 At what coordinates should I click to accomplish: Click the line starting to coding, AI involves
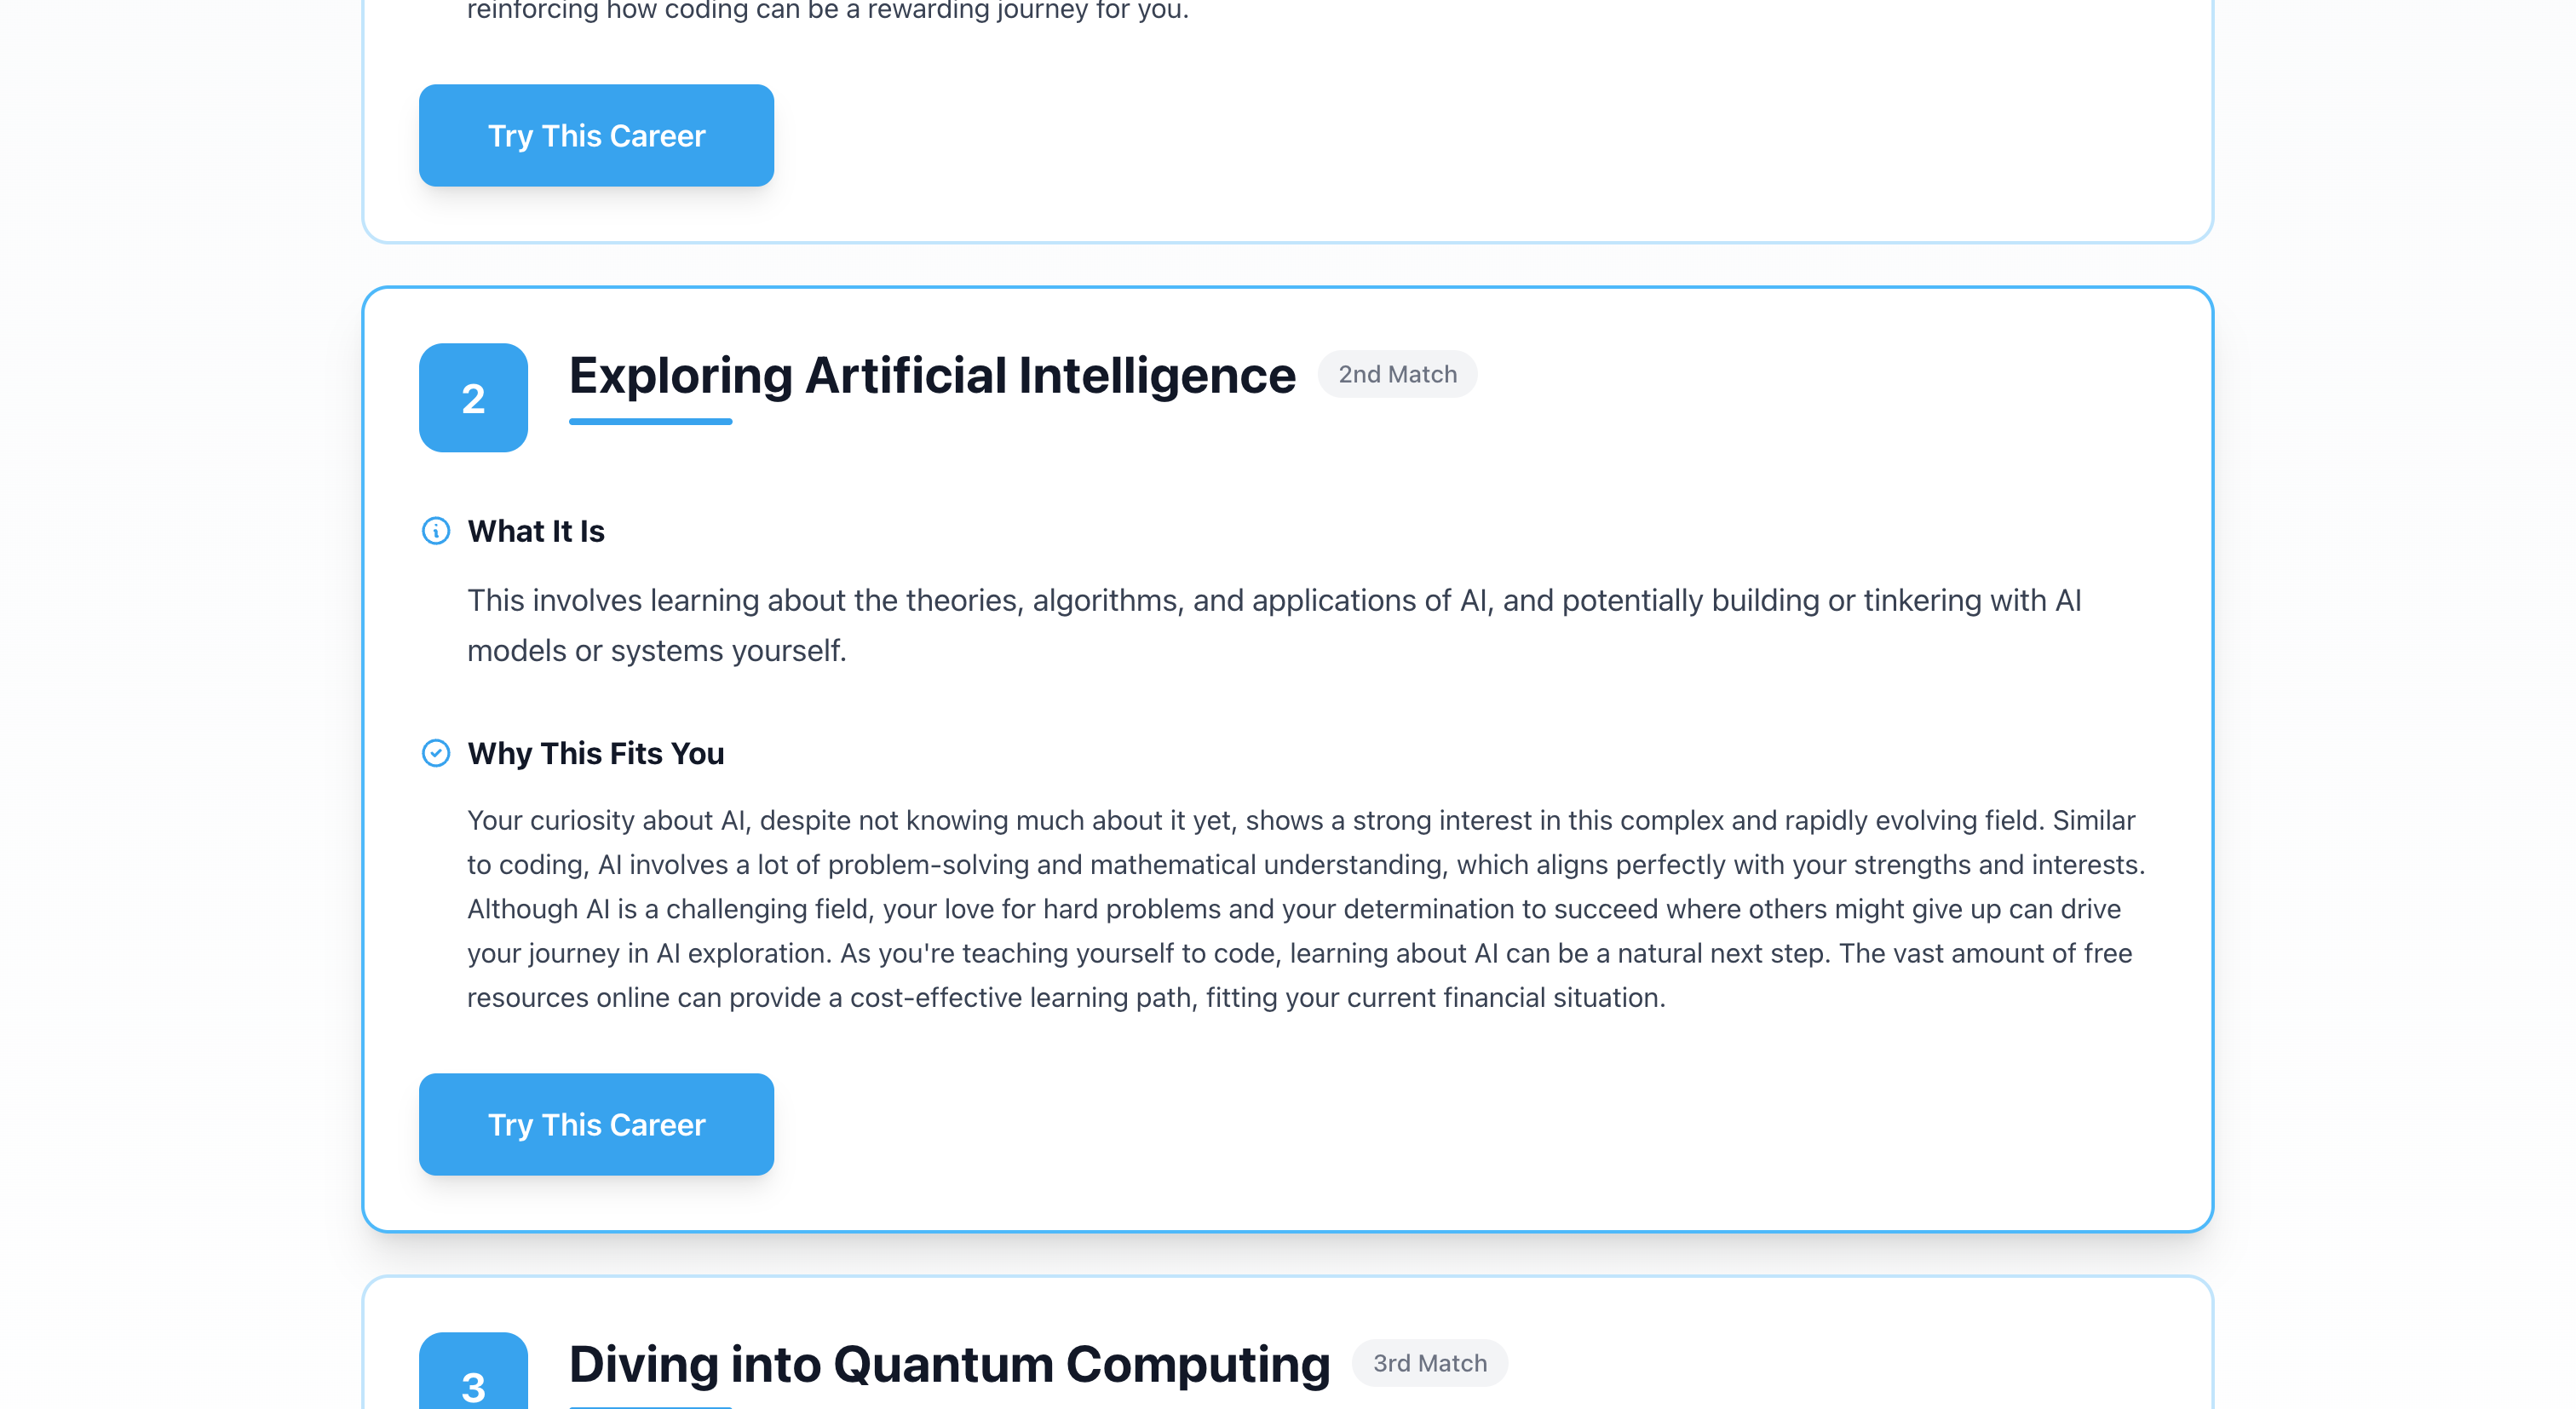[x=1305, y=865]
